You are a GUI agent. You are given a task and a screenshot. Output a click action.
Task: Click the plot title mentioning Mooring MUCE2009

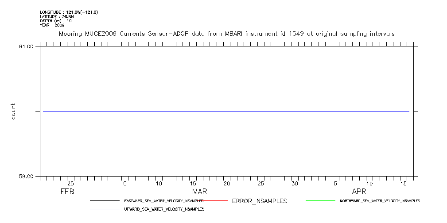click(226, 34)
